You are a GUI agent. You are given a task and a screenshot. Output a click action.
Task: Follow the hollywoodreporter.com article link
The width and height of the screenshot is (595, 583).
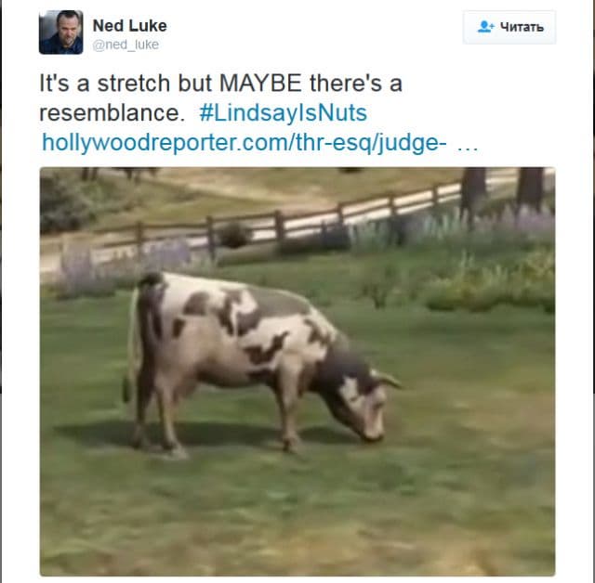coord(244,143)
